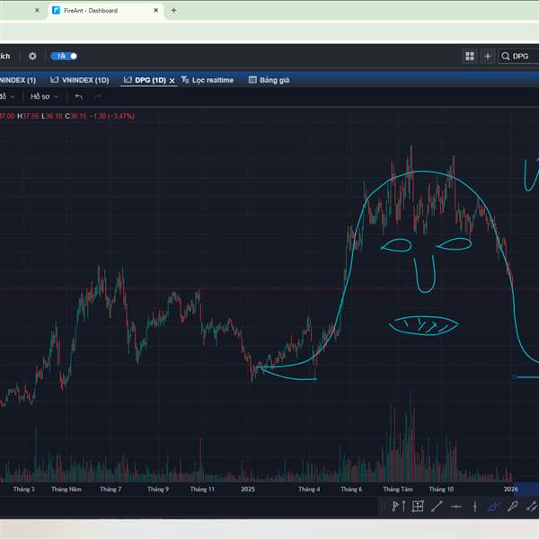Image resolution: width=539 pixels, height=539 pixels.
Task: Open a new browser tab
Action: click(174, 10)
